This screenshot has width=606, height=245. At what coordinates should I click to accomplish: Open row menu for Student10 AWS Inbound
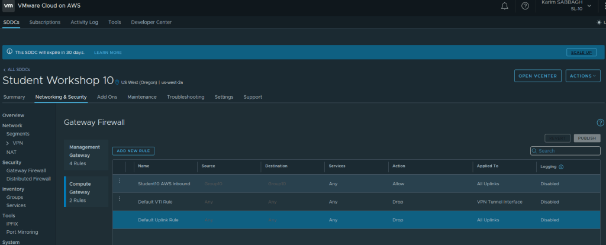(x=120, y=181)
